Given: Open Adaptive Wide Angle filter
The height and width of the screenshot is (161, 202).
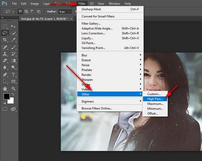Looking at the screenshot, I should (110, 28).
